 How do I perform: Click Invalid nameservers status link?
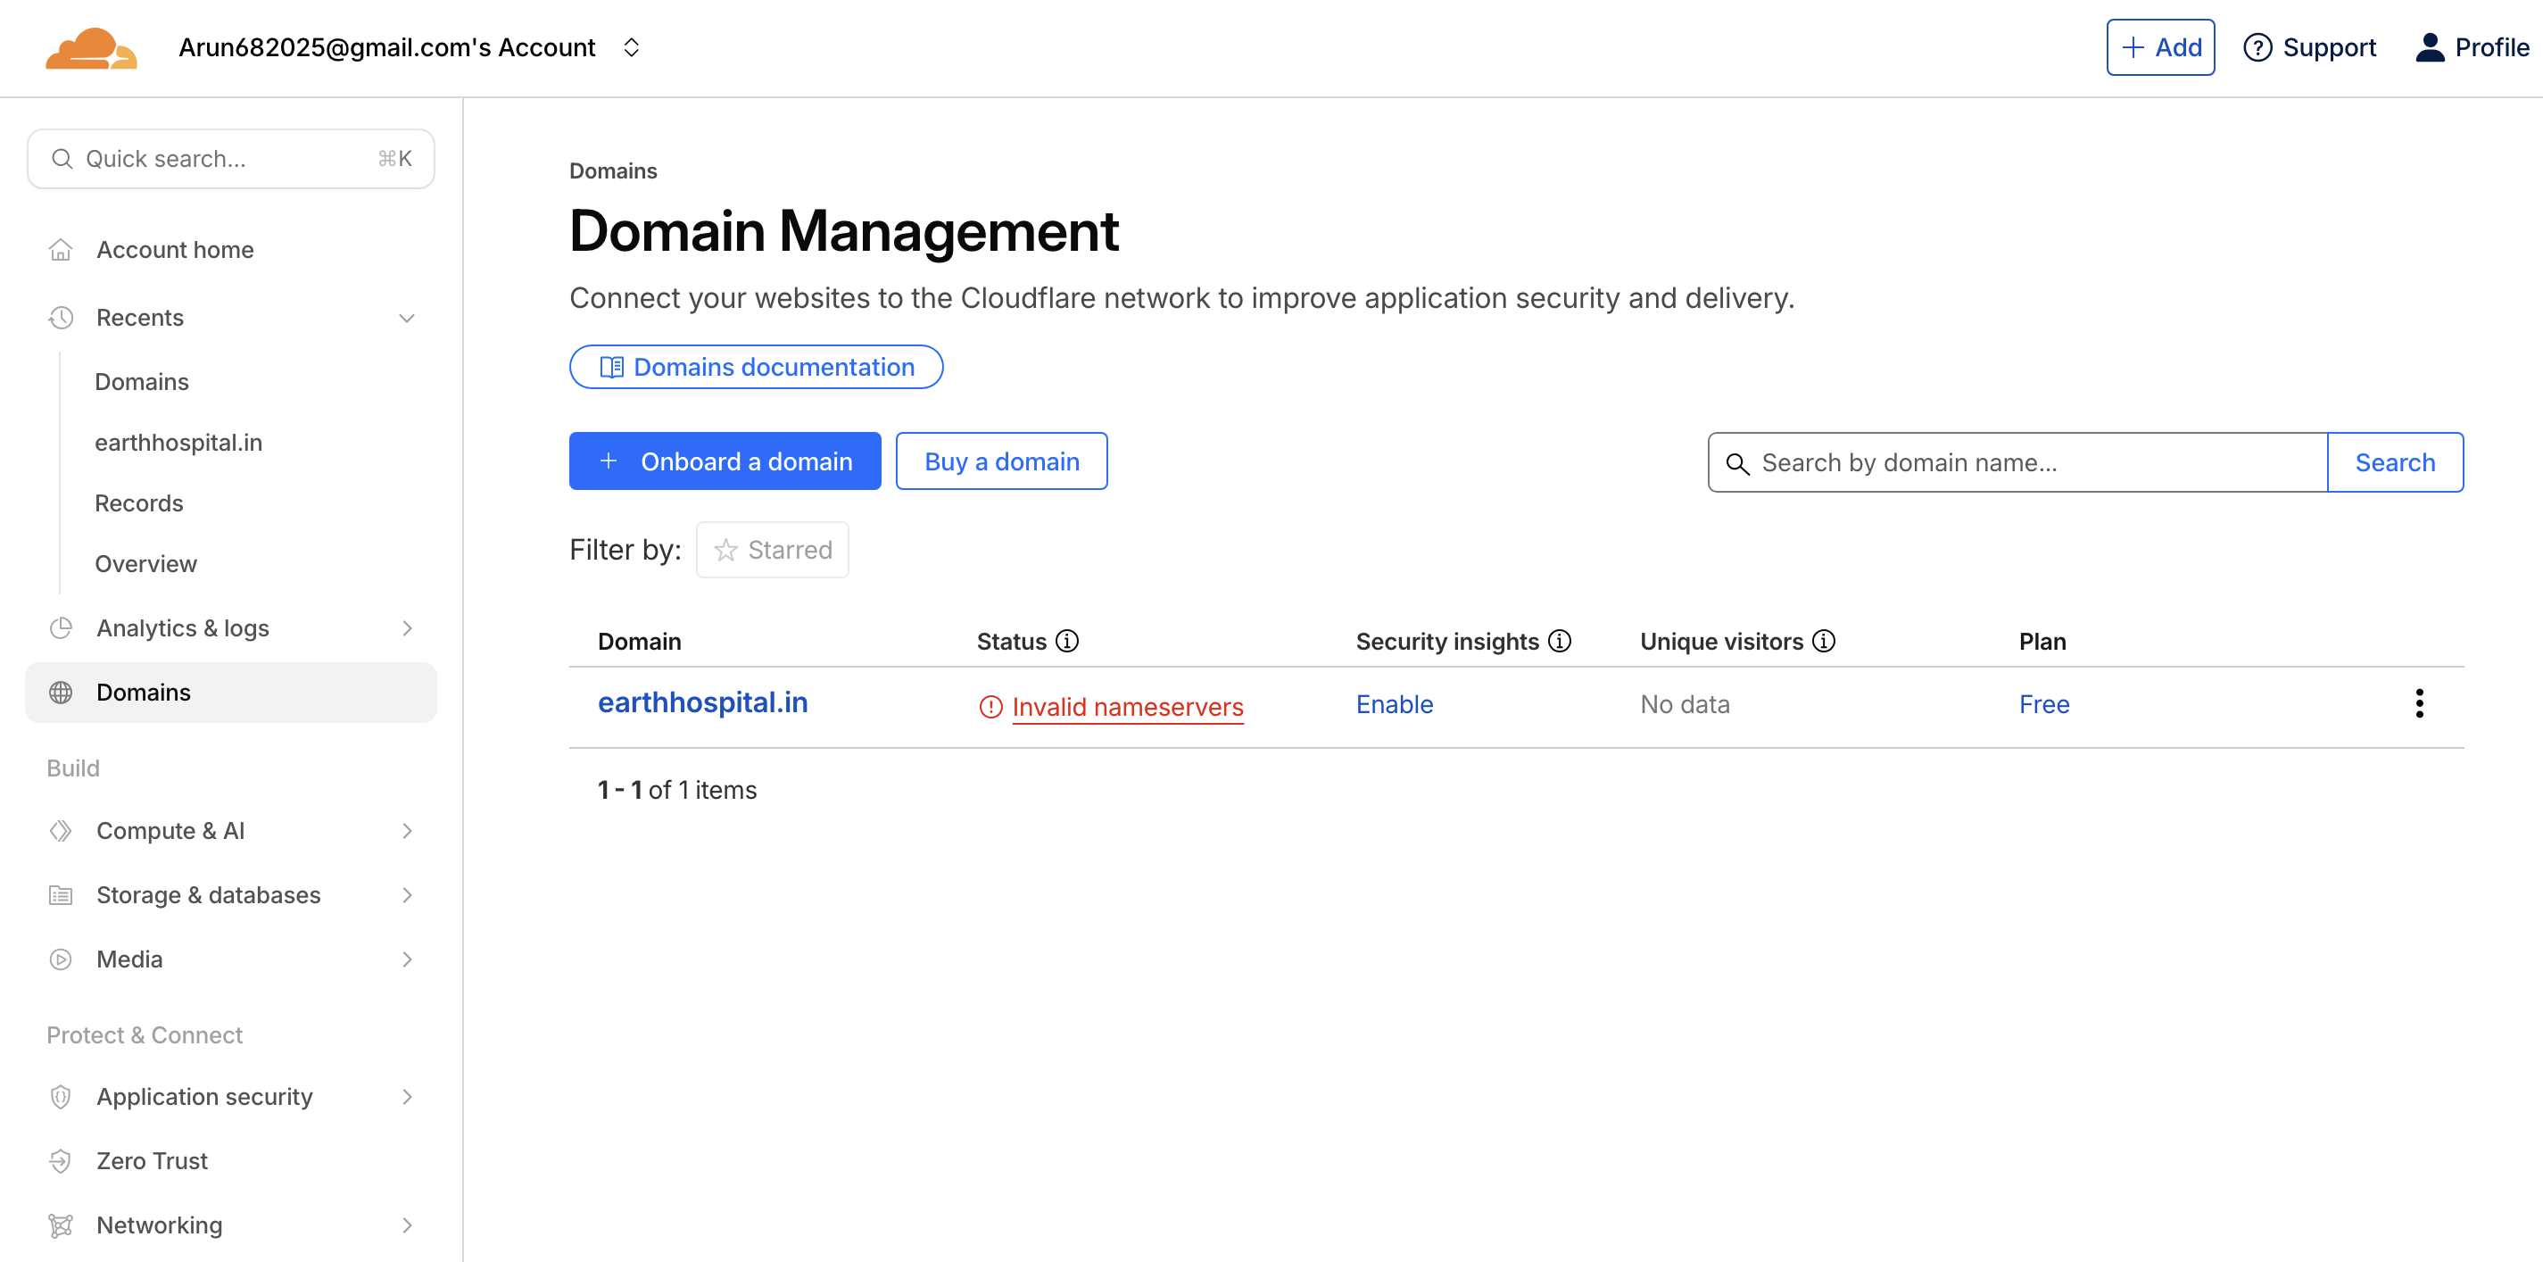tap(1127, 706)
